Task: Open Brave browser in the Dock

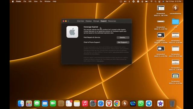Action: 109,104
